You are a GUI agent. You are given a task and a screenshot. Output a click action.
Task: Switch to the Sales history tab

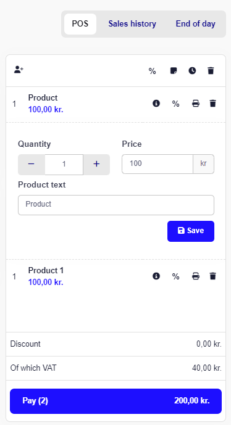click(x=132, y=24)
